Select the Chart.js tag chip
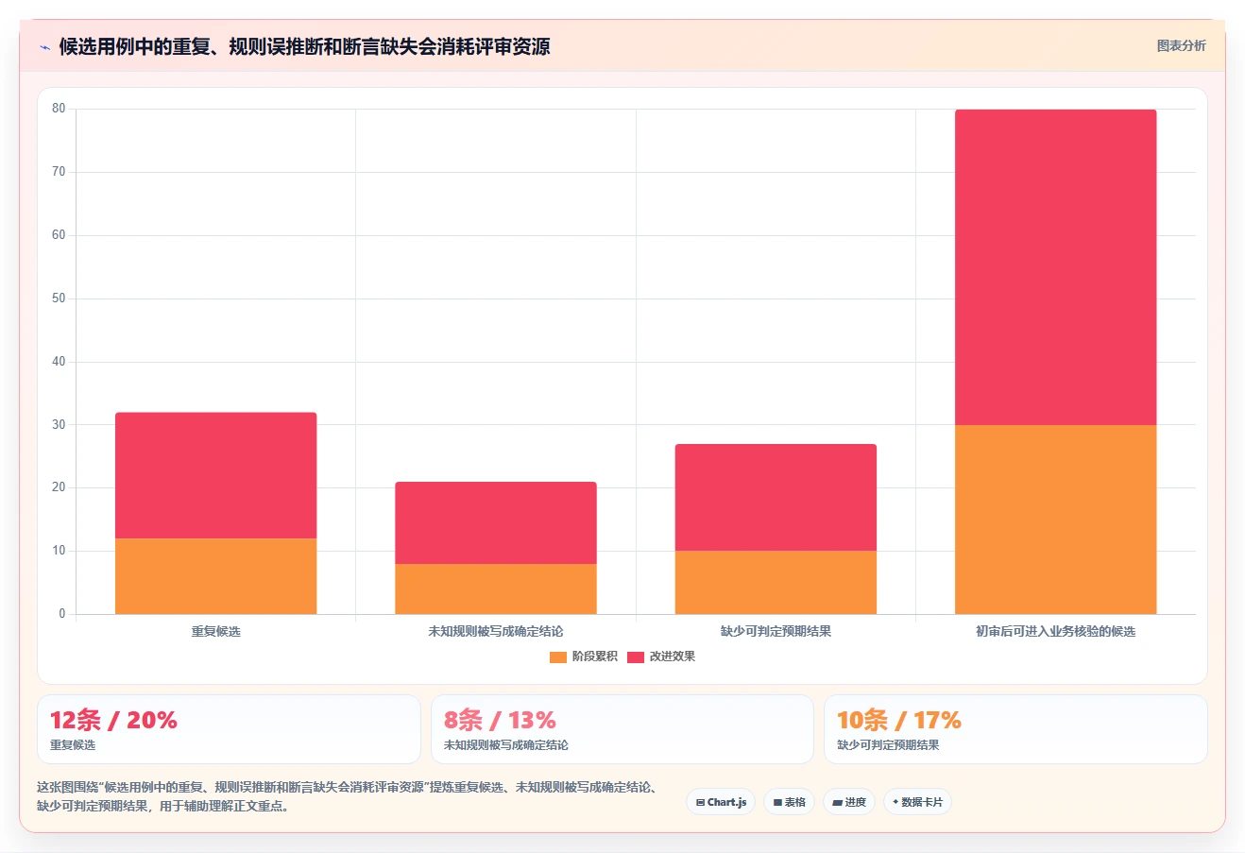The image size is (1245, 853). point(721,802)
